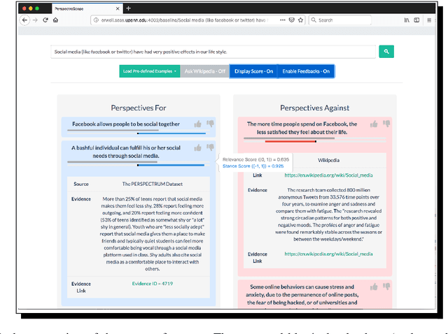
Task: Click the green search magnifier button
Action: click(x=386, y=52)
